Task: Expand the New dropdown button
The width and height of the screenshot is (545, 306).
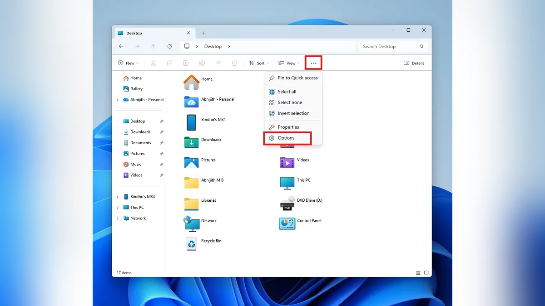Action: coord(128,63)
